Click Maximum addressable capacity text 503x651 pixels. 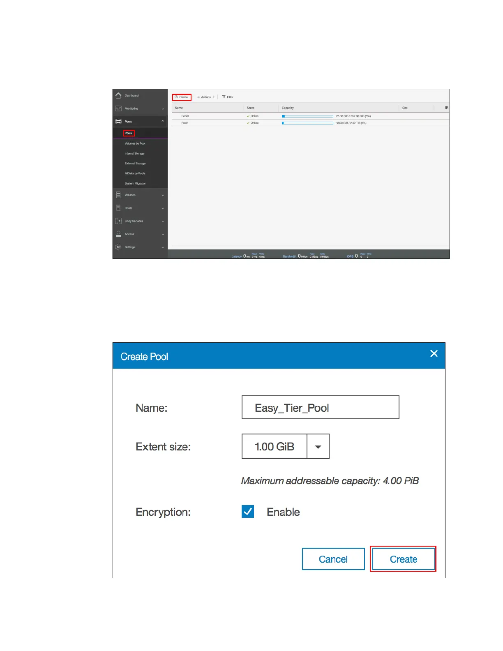tap(330, 481)
